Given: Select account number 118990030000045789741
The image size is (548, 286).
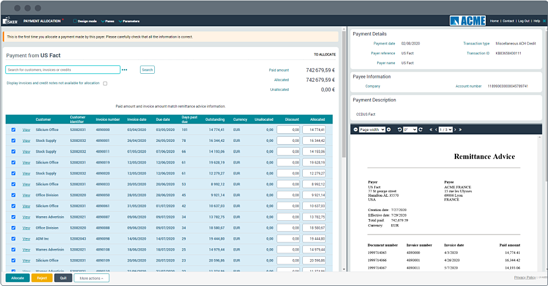Looking at the screenshot, I should point(508,86).
